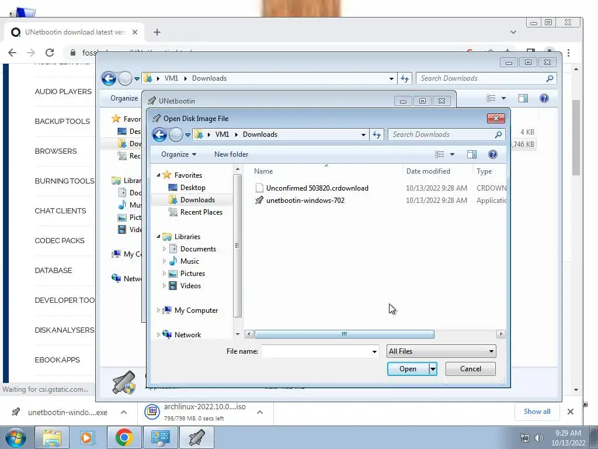The image size is (598, 449).
Task: Expand address bar dropdown in dialog
Action: tap(363, 134)
